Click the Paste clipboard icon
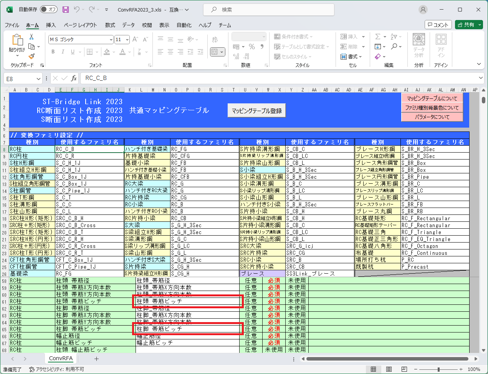488x374 pixels. click(17, 40)
